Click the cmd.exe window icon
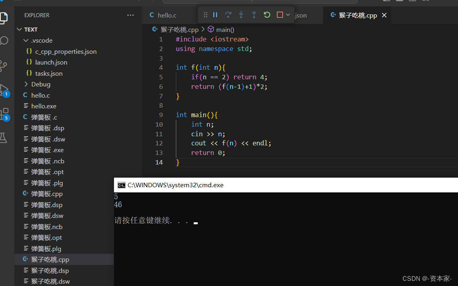The height and width of the screenshot is (286, 458). click(x=121, y=185)
